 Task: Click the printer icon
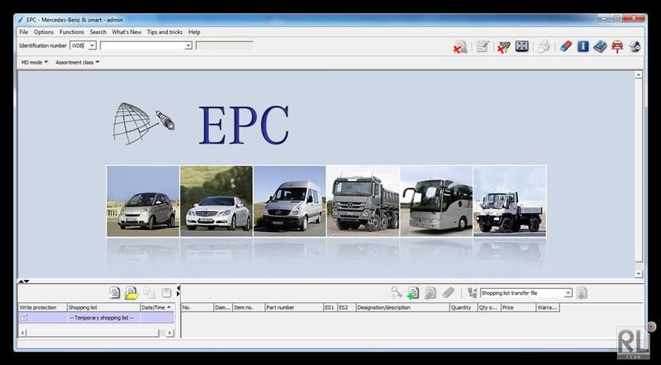(544, 46)
